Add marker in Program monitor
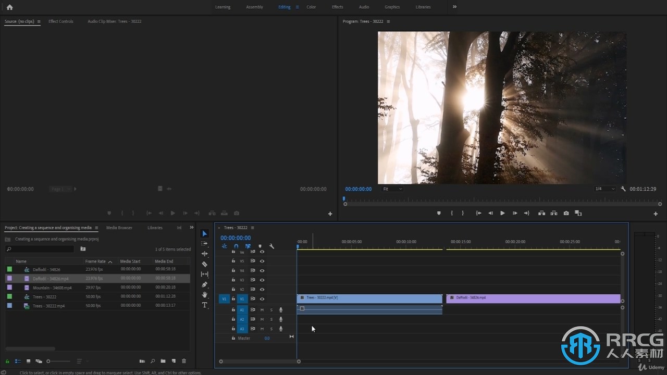This screenshot has width=667, height=375. [439, 213]
